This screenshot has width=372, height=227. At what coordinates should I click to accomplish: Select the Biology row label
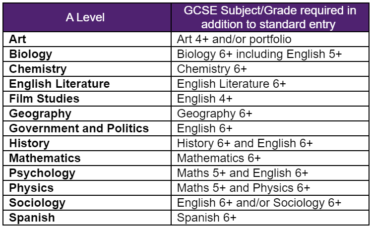click(31, 54)
